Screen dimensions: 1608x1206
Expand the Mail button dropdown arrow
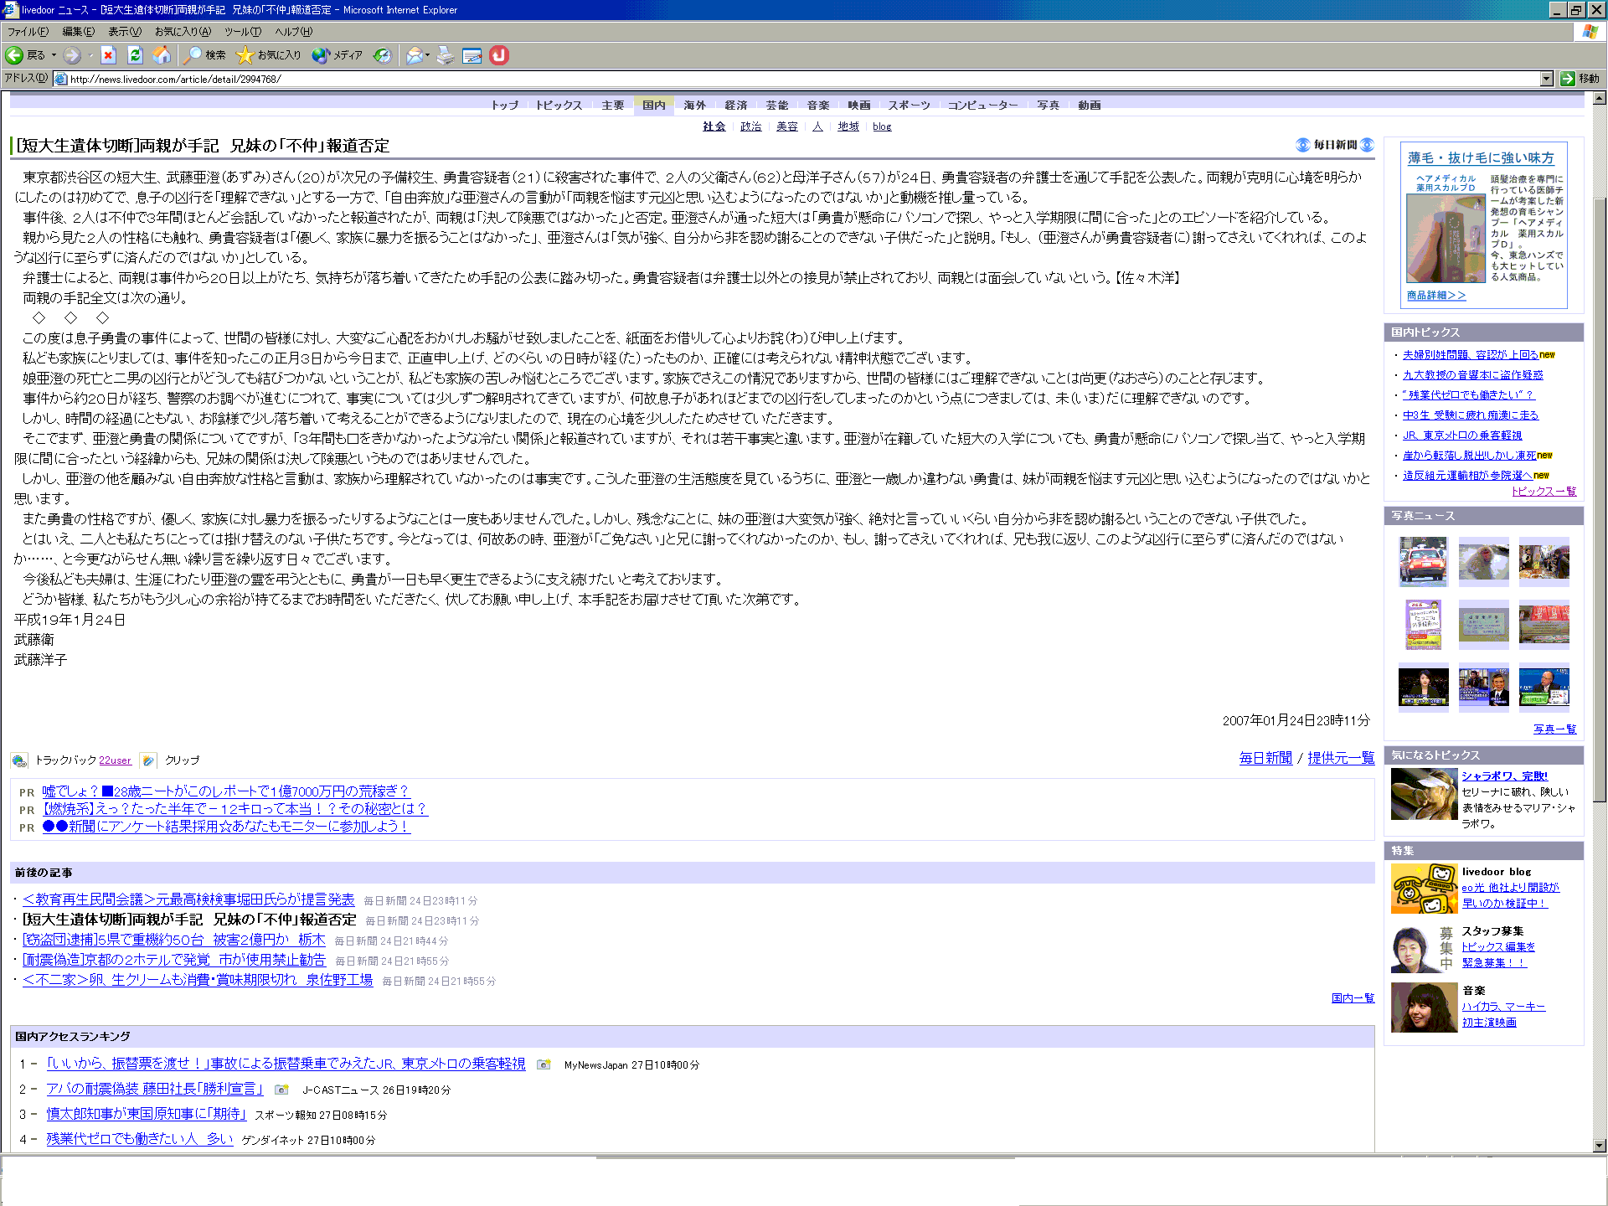click(x=428, y=55)
